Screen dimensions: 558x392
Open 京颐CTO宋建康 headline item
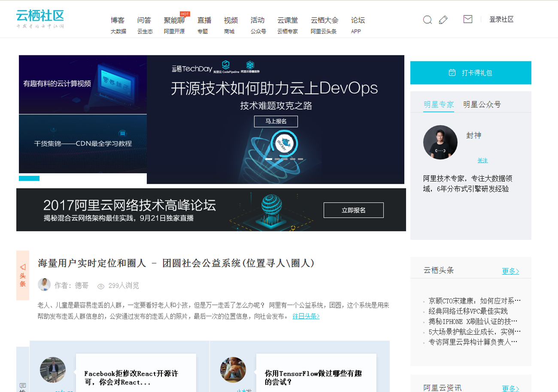point(475,301)
